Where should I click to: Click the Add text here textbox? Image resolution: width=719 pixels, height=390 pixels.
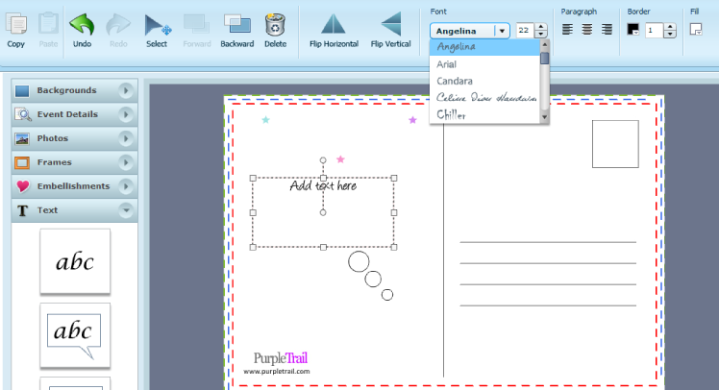pos(323,212)
